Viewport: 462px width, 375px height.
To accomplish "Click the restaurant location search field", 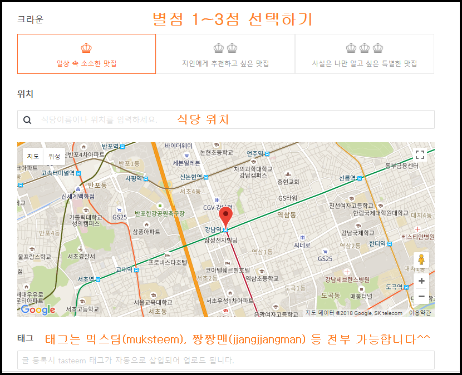I will [167, 119].
